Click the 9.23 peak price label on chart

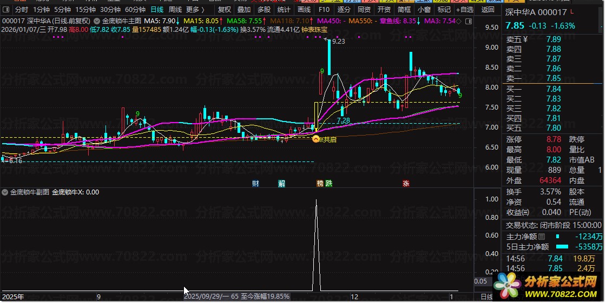tap(338, 41)
